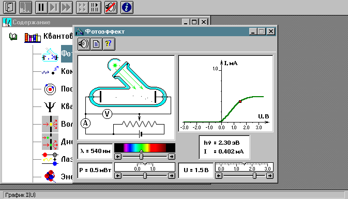The height and width of the screenshot is (199, 348).
Task: Click the rheostat in the circuit diagram
Action: tap(140, 124)
